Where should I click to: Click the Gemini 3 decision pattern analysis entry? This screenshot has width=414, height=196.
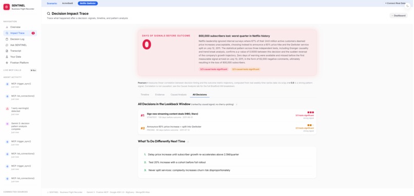point(20,127)
